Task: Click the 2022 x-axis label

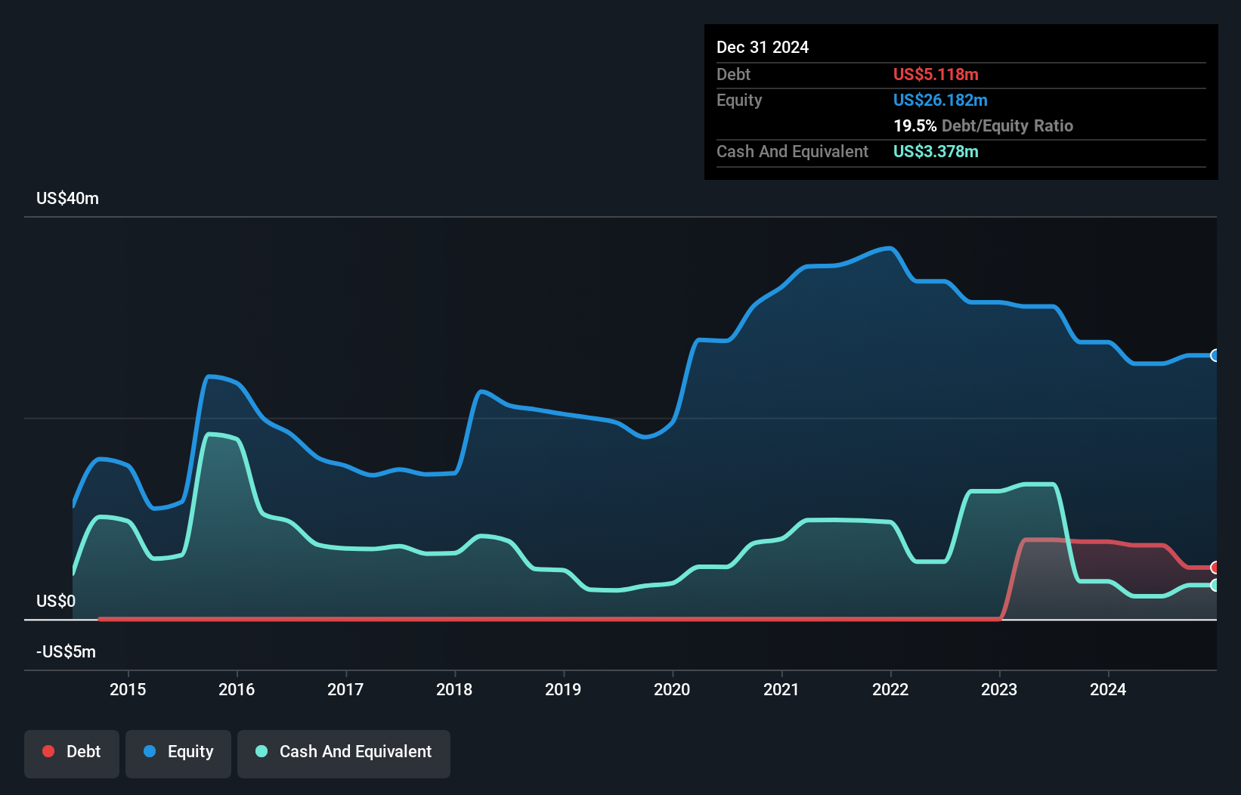Action: (890, 689)
